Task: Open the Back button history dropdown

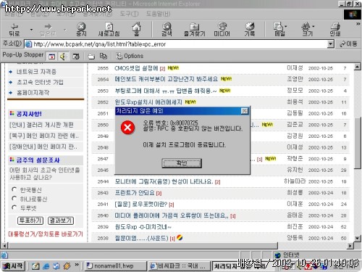Action: (x=31, y=30)
